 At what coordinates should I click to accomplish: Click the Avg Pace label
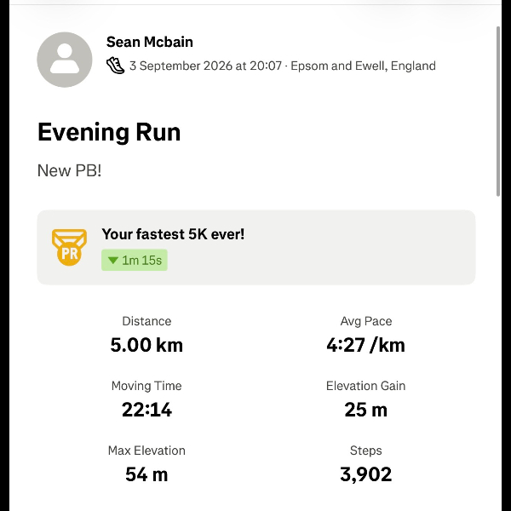pos(366,321)
